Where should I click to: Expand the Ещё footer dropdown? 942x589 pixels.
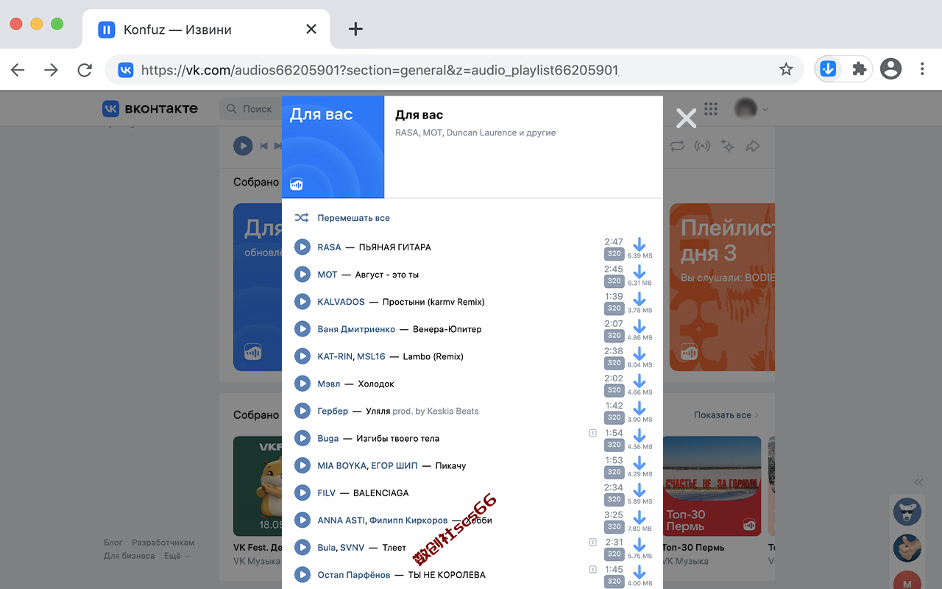click(x=177, y=556)
